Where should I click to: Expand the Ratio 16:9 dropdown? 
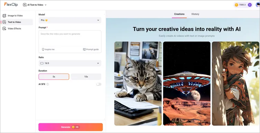pos(70,63)
